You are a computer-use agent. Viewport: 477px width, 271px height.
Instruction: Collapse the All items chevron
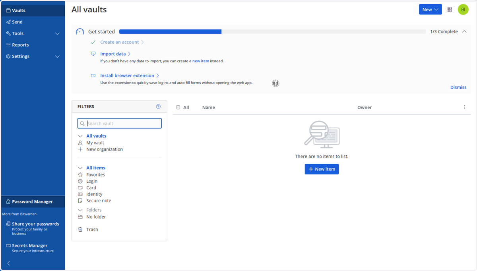80,168
